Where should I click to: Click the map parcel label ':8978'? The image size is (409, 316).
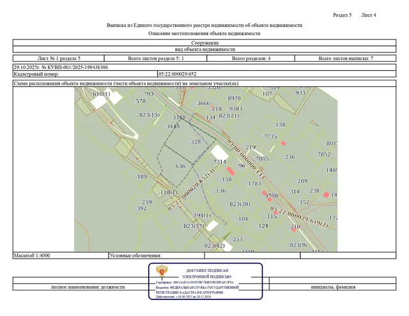coord(233,98)
